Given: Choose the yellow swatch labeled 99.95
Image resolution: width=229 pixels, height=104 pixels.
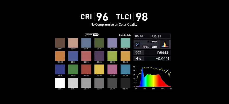Looking at the screenshot, I should point(99,69).
